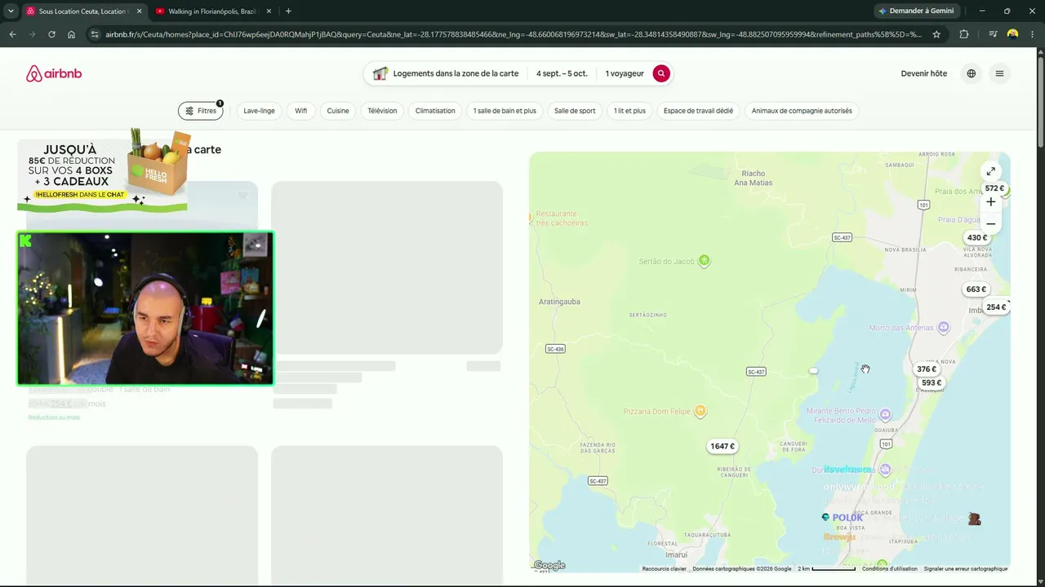Viewport: 1045px width, 587px height.
Task: Click the Demander à Gemini button
Action: pos(916,11)
